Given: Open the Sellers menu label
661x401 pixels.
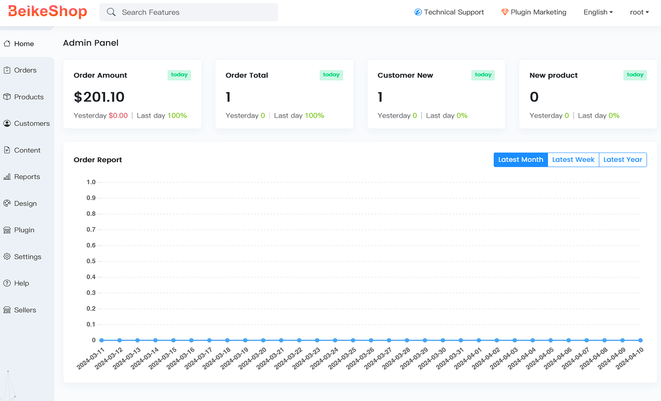Looking at the screenshot, I should click(25, 310).
